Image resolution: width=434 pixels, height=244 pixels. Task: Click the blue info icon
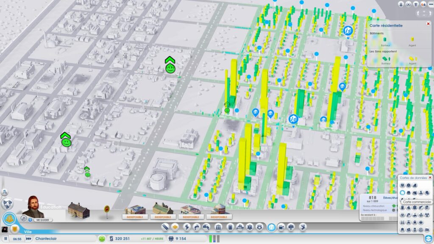30,220
